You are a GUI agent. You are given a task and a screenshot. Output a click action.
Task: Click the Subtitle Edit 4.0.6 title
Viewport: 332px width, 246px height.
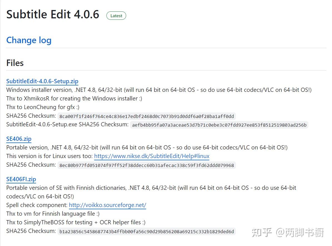point(53,14)
